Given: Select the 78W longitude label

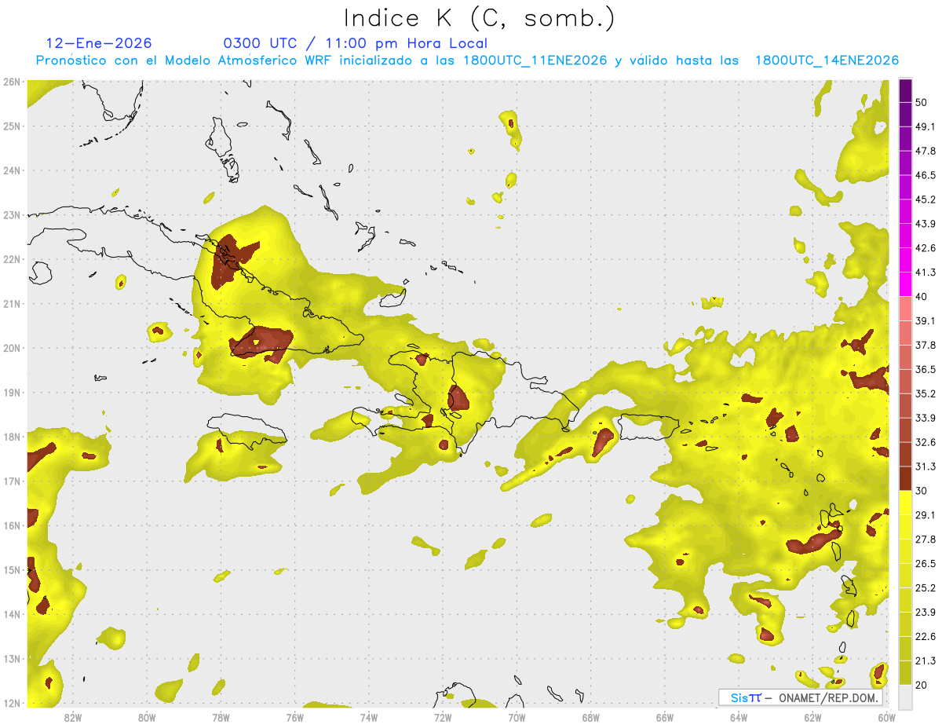Looking at the screenshot, I should pos(221,717).
